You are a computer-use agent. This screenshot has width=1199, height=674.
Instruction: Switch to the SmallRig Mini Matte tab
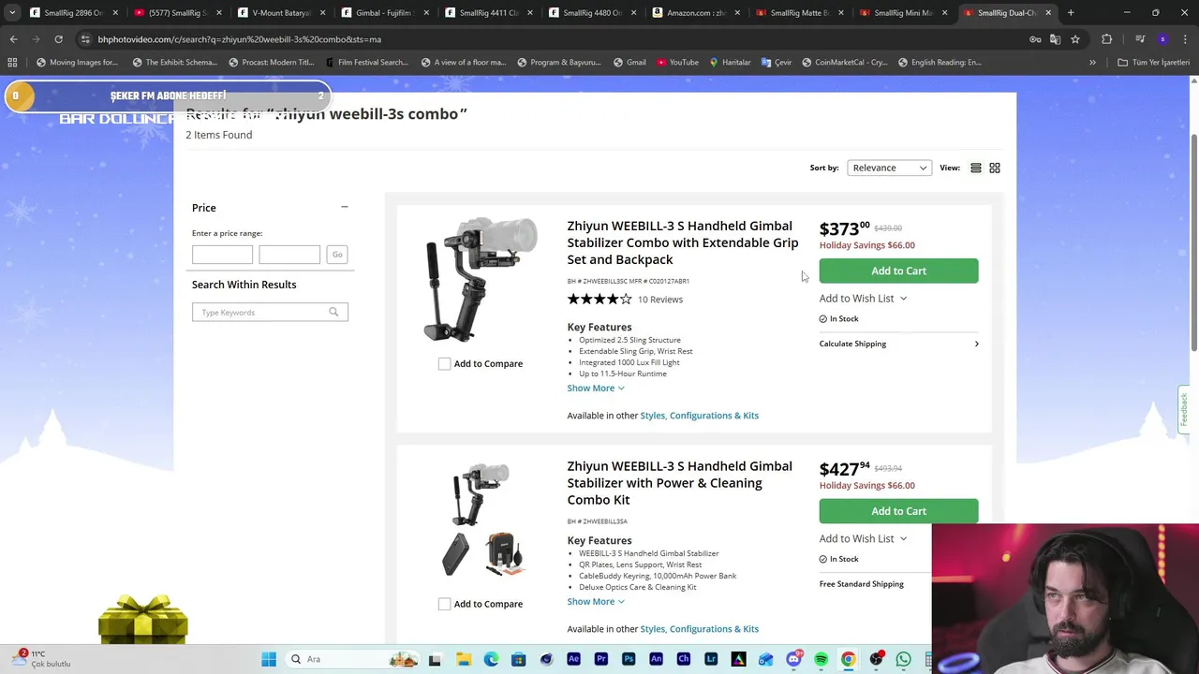903,12
